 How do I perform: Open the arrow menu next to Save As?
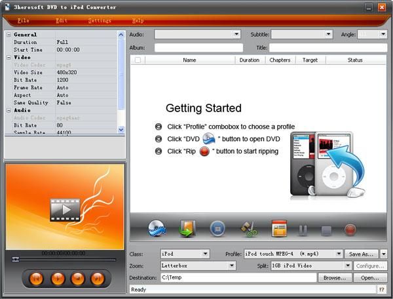(x=384, y=254)
